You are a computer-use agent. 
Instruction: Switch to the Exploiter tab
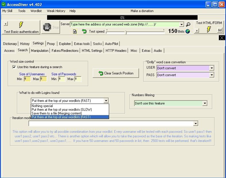pyautogui.click(x=65, y=44)
